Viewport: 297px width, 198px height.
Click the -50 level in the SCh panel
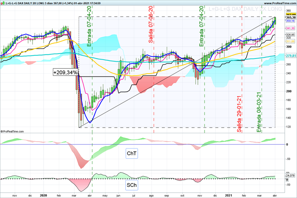coord(288,185)
